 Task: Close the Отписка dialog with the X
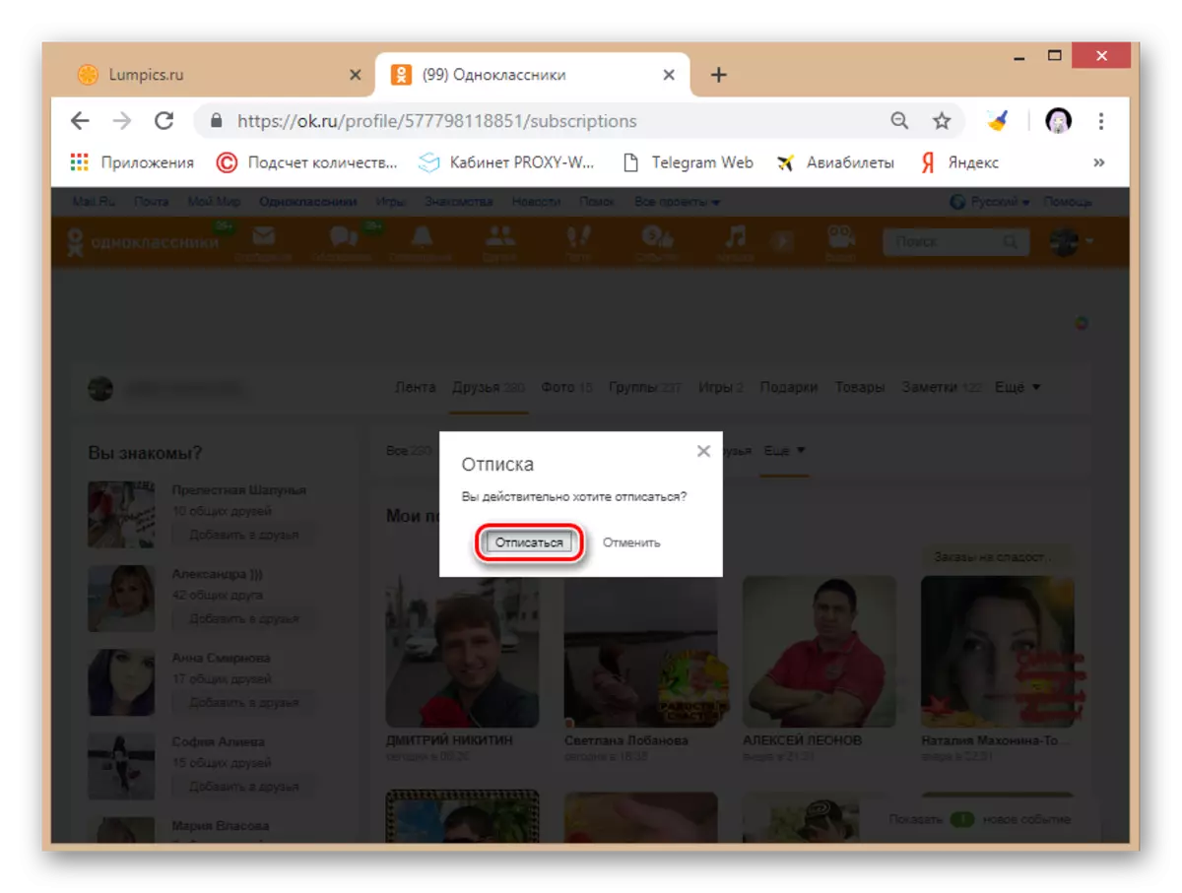703,451
